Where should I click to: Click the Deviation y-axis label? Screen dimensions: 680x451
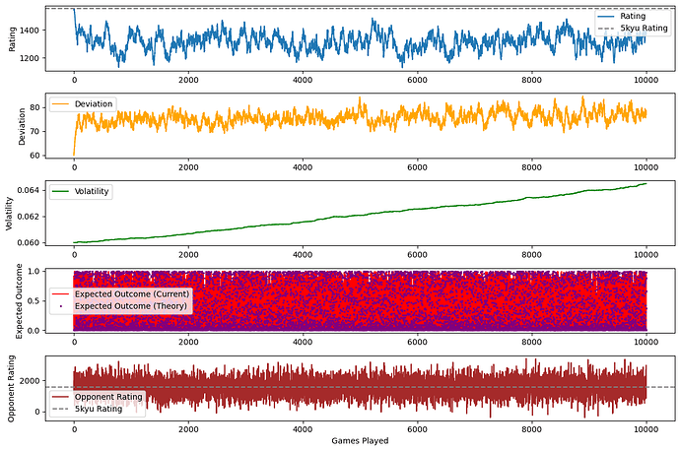(x=21, y=125)
